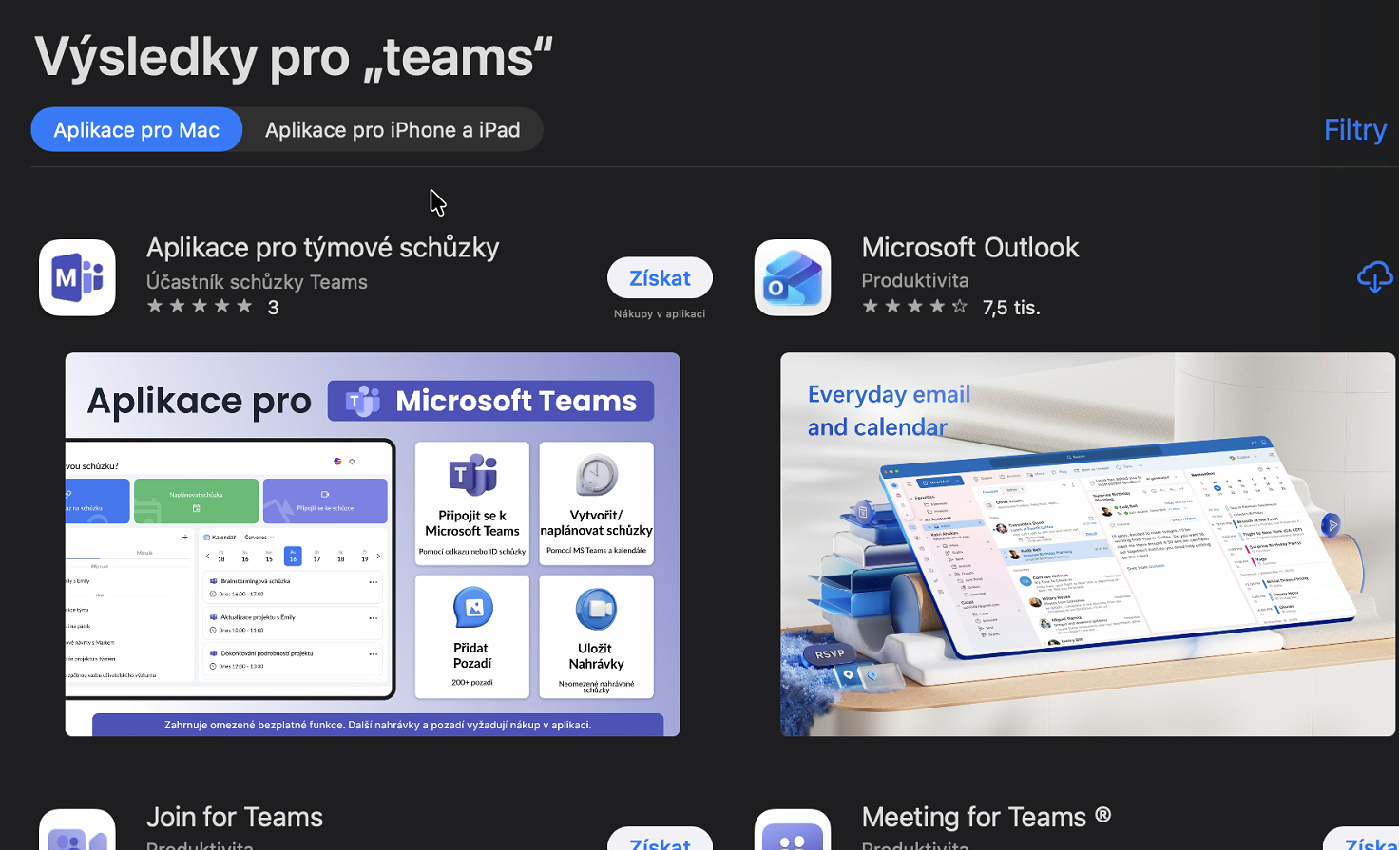Open the Filtry filter options
Image resolution: width=1399 pixels, height=850 pixels.
point(1355,130)
